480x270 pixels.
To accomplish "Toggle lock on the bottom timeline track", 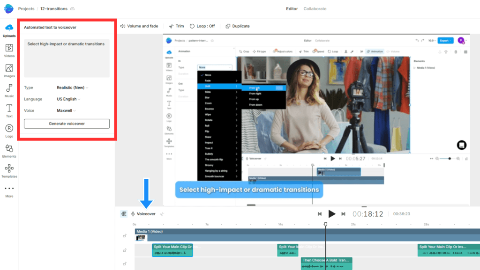I will click(125, 264).
